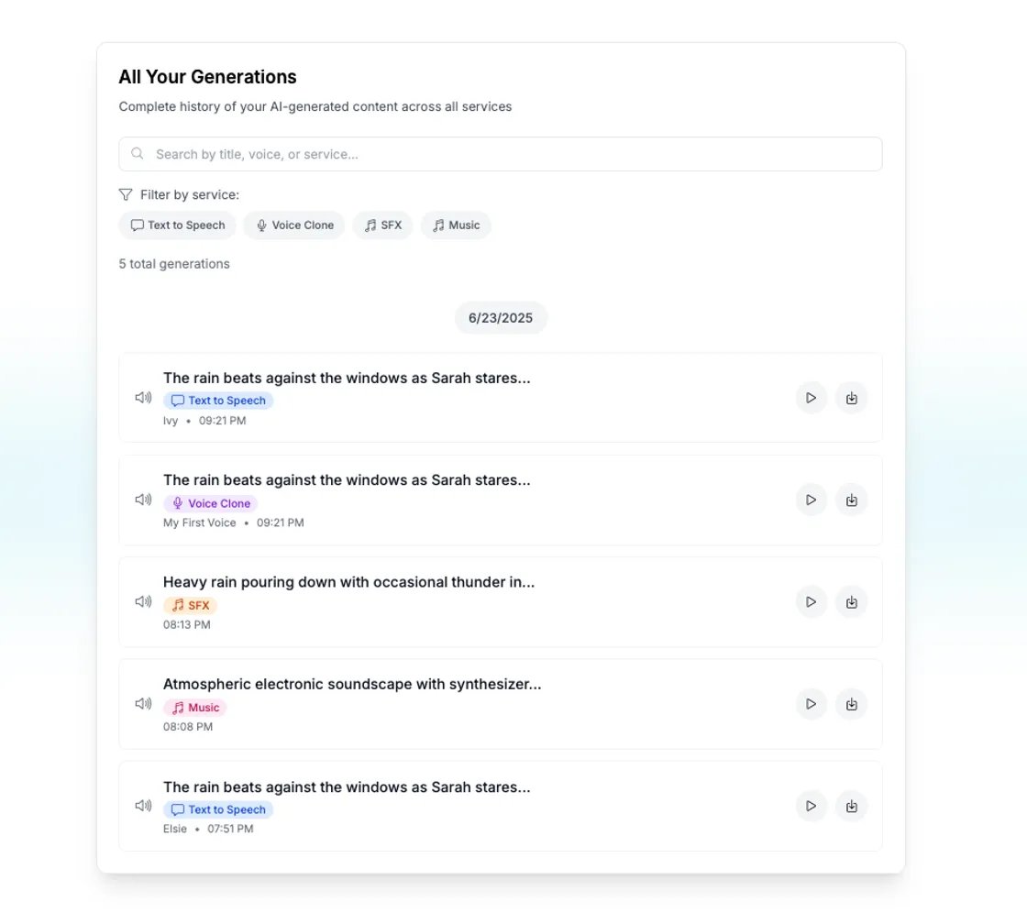This screenshot has height=924, width=1027.
Task: Click inside the search generations field
Action: [x=501, y=153]
